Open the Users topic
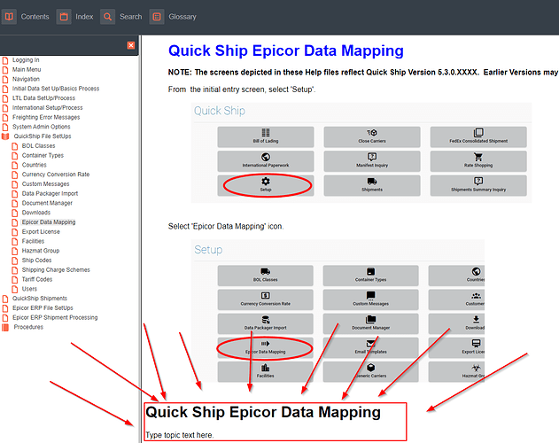The image size is (559, 443). pos(29,289)
